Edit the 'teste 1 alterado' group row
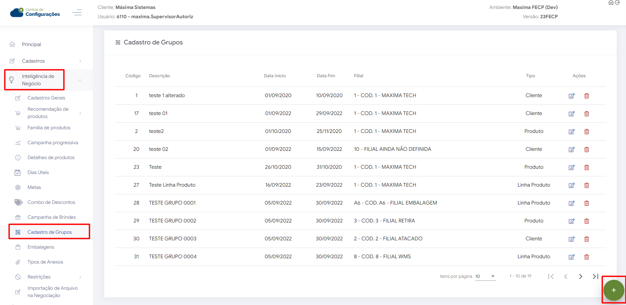The height and width of the screenshot is (305, 626). pos(571,96)
